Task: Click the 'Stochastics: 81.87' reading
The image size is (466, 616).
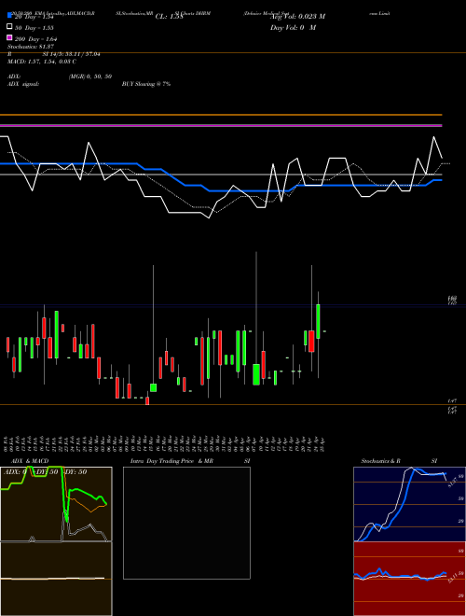Action: (31, 47)
